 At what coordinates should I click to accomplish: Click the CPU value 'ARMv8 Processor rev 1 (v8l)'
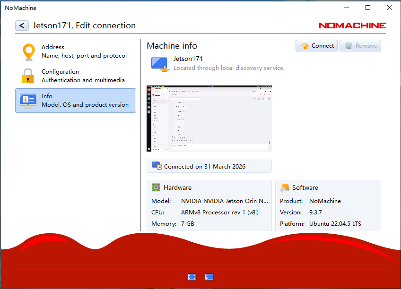pyautogui.click(x=220, y=212)
